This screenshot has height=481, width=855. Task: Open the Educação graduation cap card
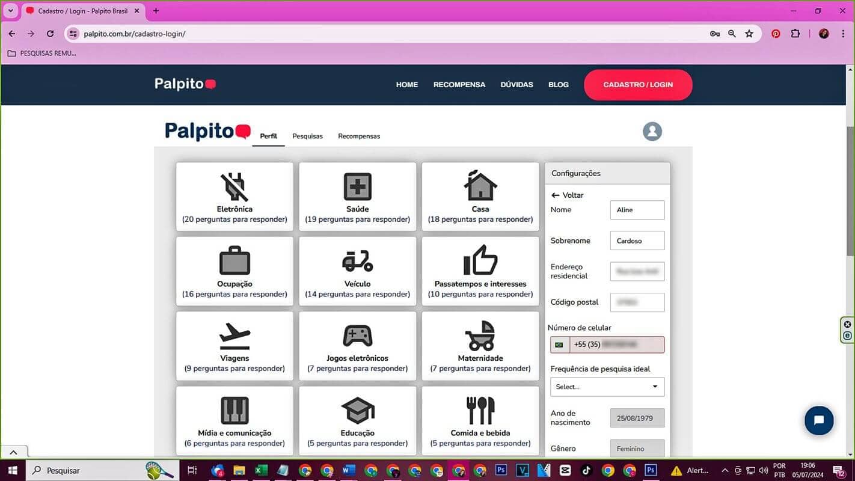358,420
